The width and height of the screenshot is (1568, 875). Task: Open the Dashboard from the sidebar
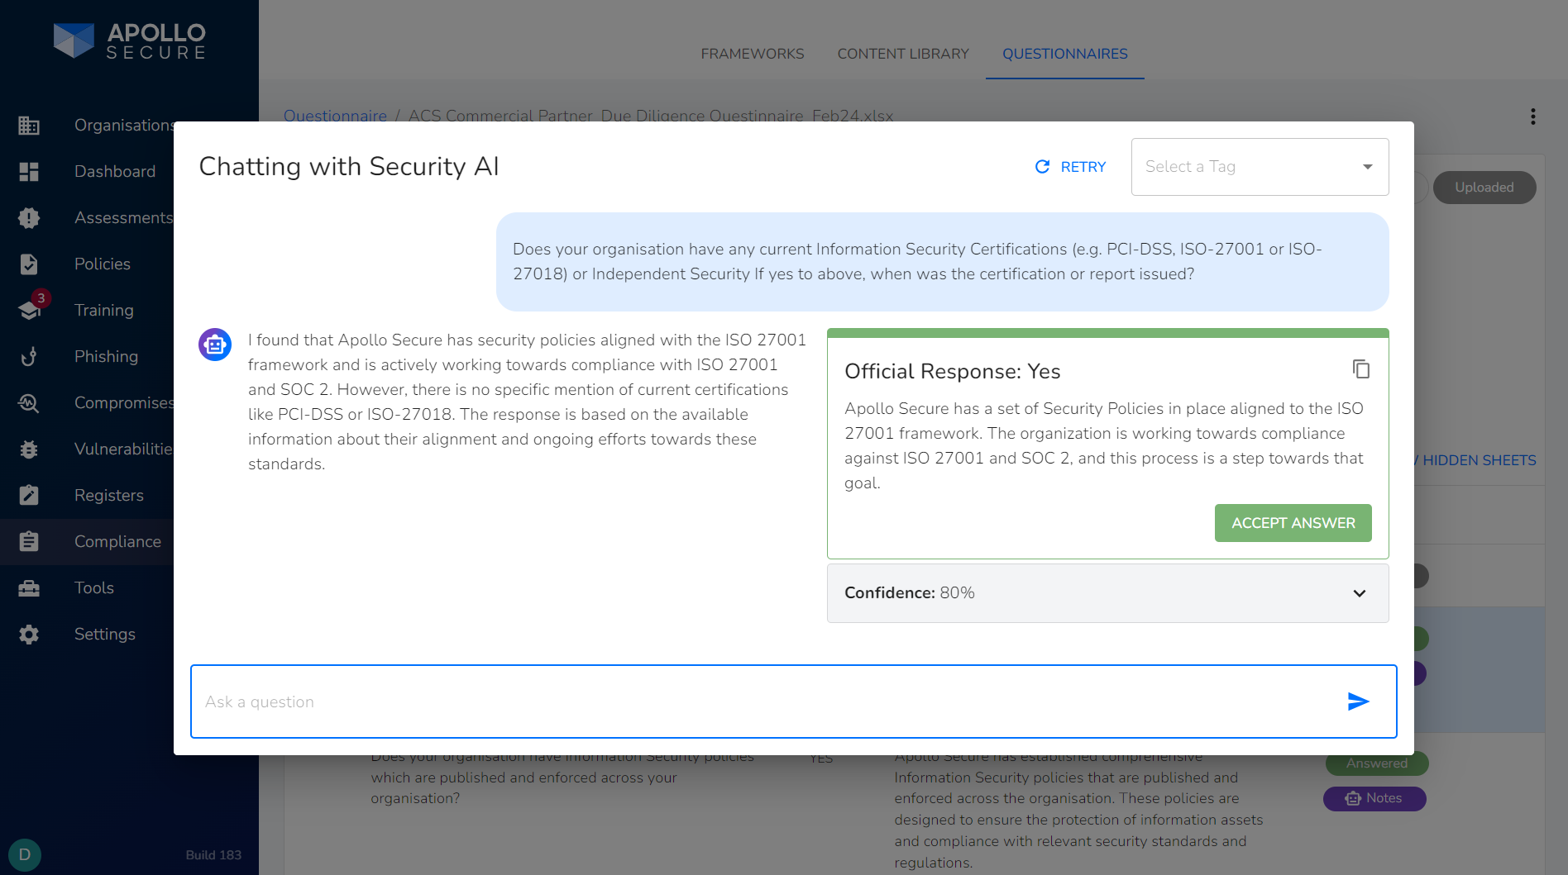coord(29,171)
